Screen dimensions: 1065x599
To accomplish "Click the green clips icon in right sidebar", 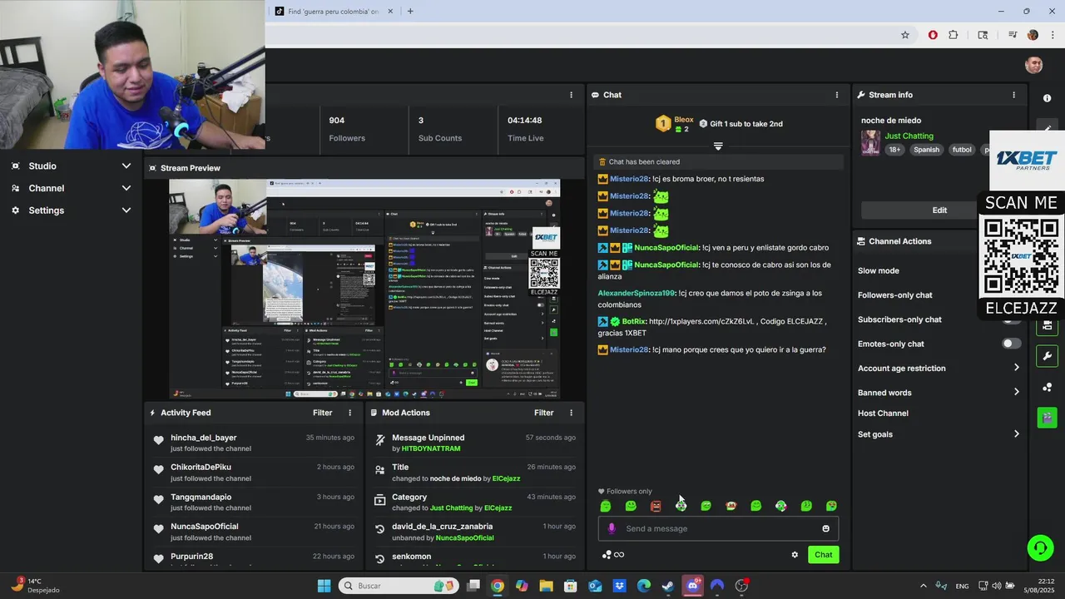I will point(1047,417).
